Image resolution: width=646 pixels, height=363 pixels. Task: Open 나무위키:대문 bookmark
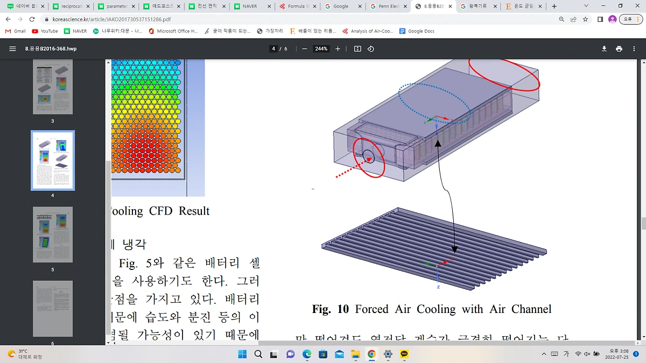coord(117,31)
